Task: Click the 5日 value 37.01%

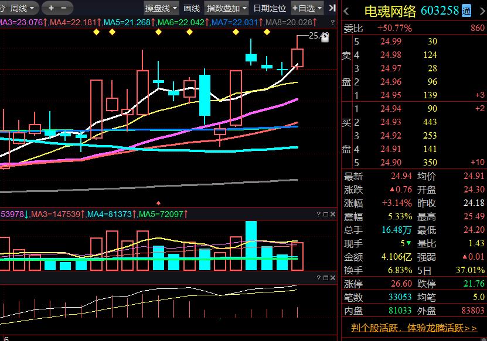Action: [x=470, y=270]
